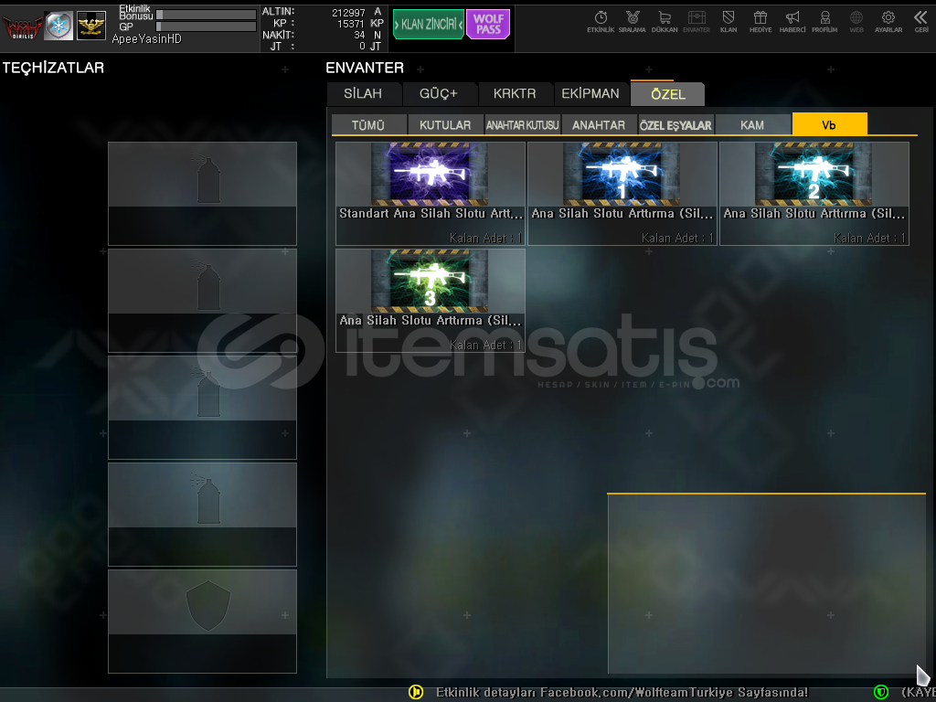This screenshot has width=936, height=702.
Task: Click the NAKİT value 34
Action: 359,36
